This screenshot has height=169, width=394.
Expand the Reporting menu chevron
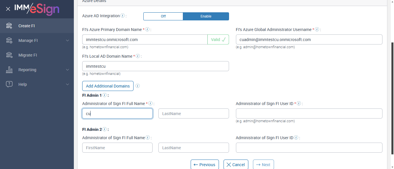coord(67,70)
